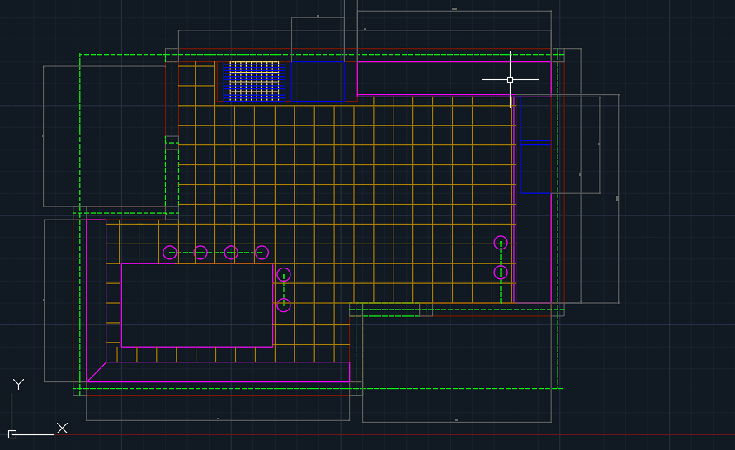Click inside the large empty magenta-bordered rectangle
Viewport: 735px width, 450px height.
(197, 305)
